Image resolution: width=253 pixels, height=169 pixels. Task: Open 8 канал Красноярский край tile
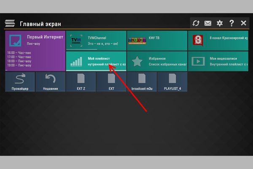click(218, 40)
